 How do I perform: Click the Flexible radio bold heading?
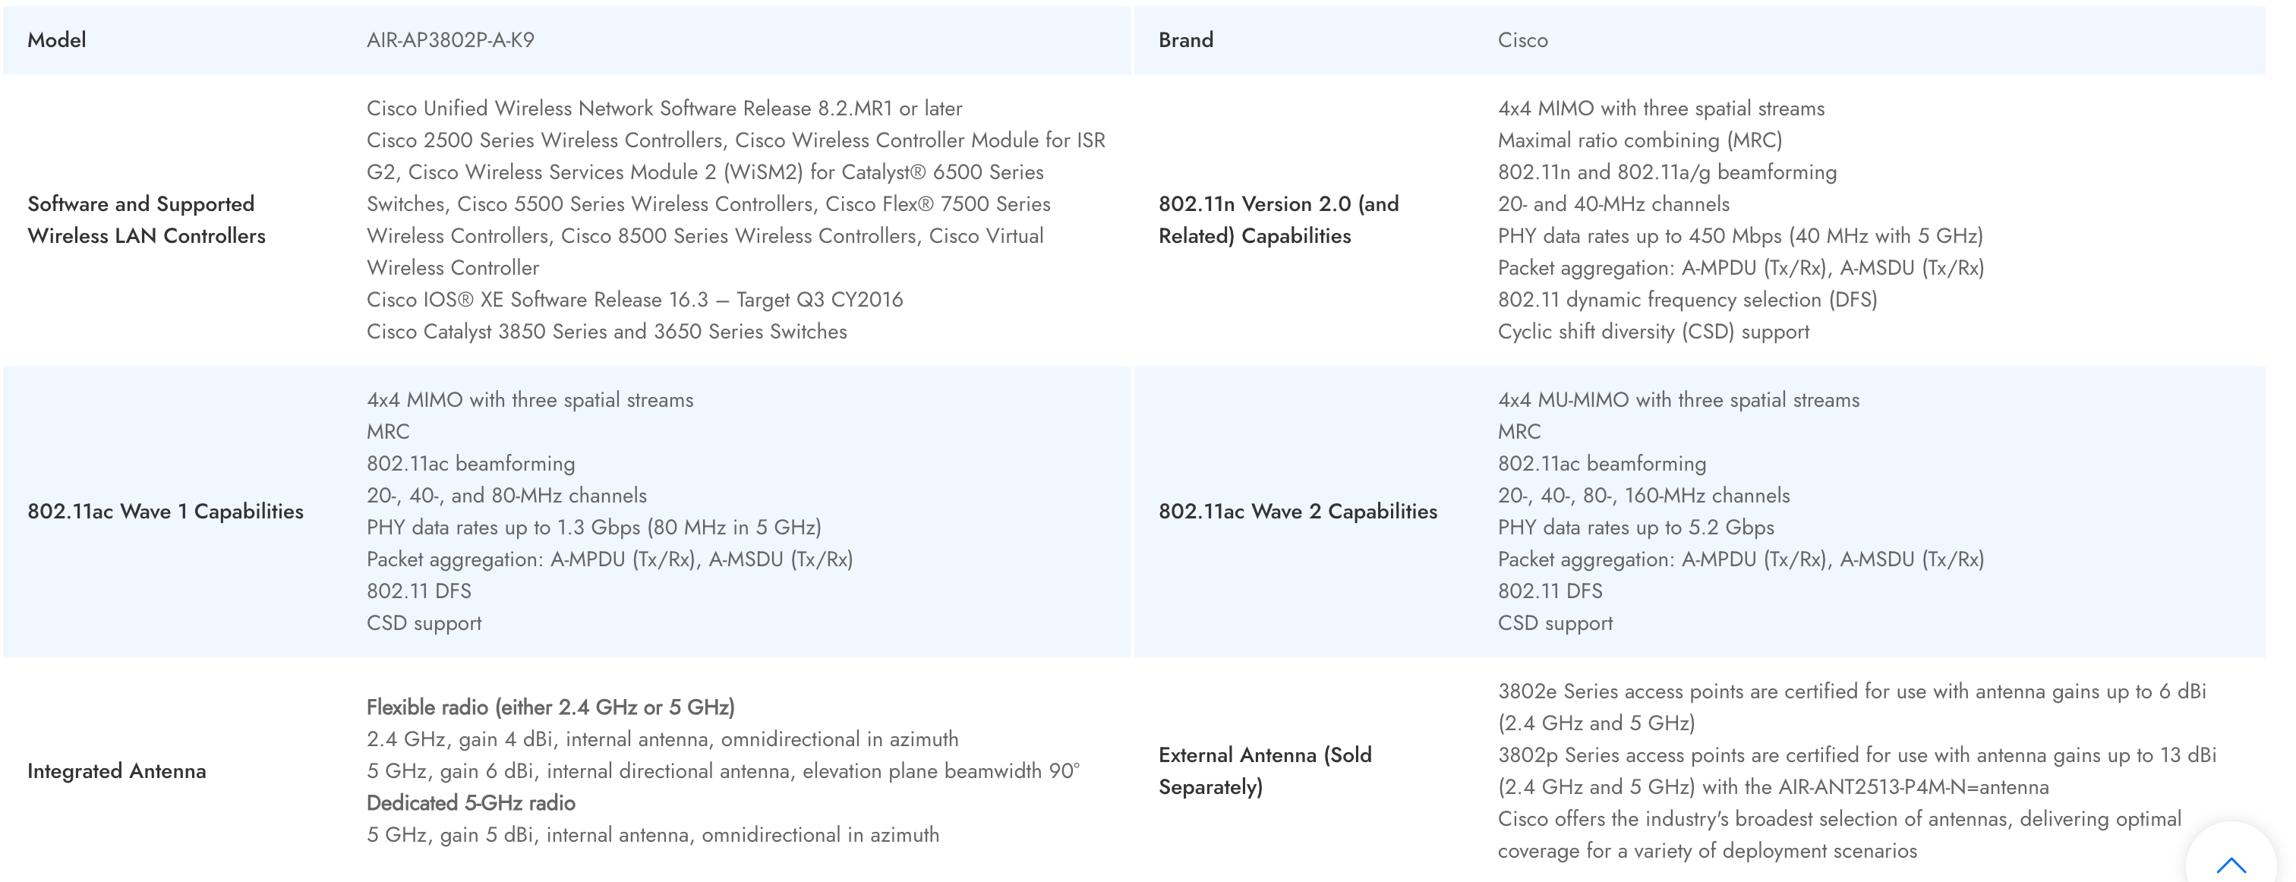click(550, 707)
